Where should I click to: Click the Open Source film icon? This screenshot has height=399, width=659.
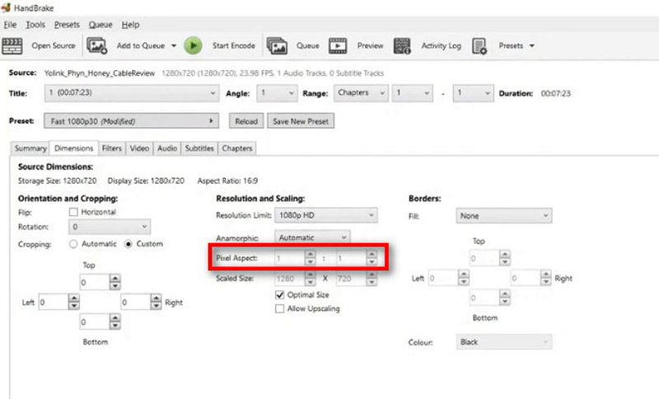tap(12, 46)
